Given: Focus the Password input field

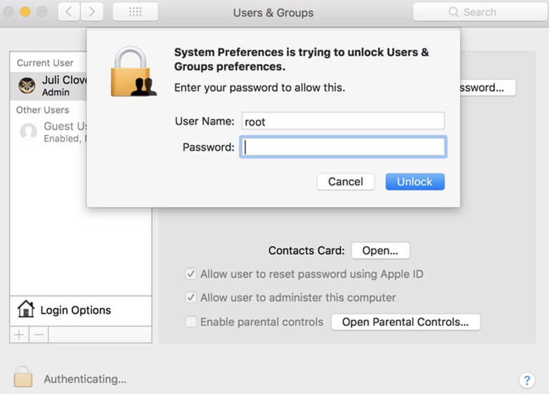Looking at the screenshot, I should (343, 147).
